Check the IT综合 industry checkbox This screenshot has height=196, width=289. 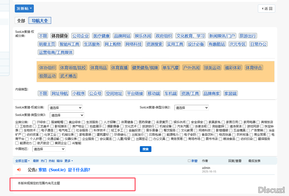(34, 122)
